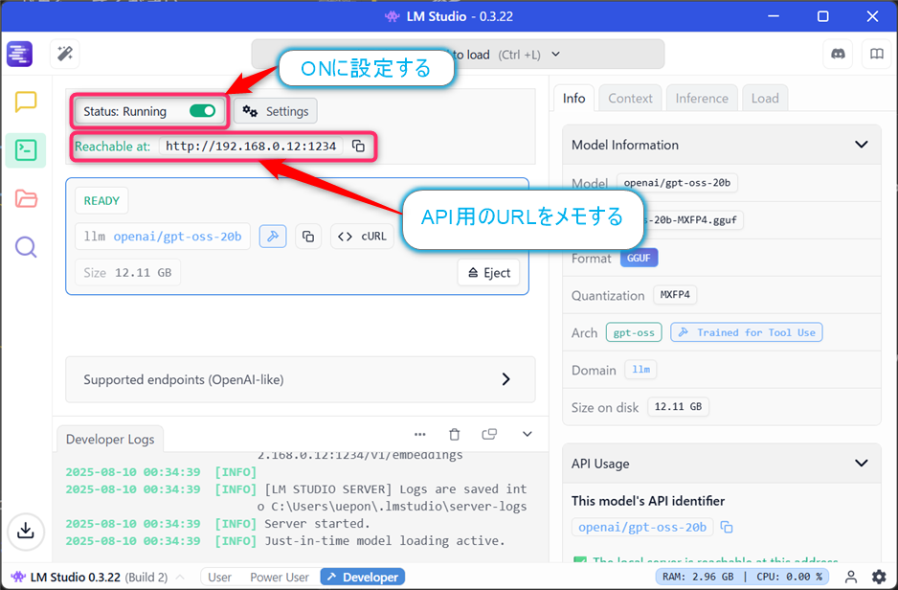Click the Size 12.11 GB label
The image size is (898, 590).
point(127,273)
